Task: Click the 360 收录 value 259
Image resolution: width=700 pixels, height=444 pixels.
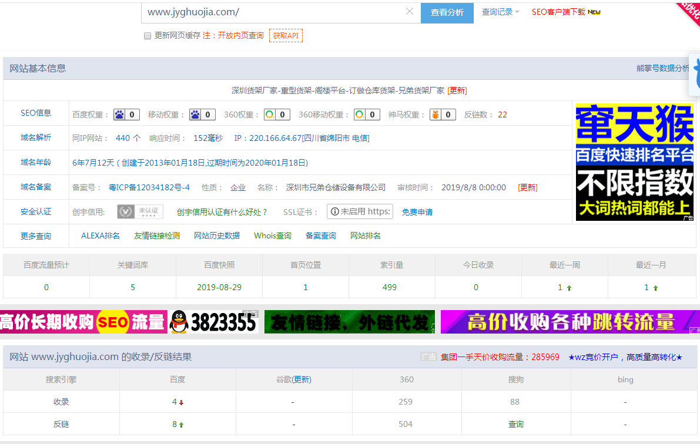Action: point(406,402)
